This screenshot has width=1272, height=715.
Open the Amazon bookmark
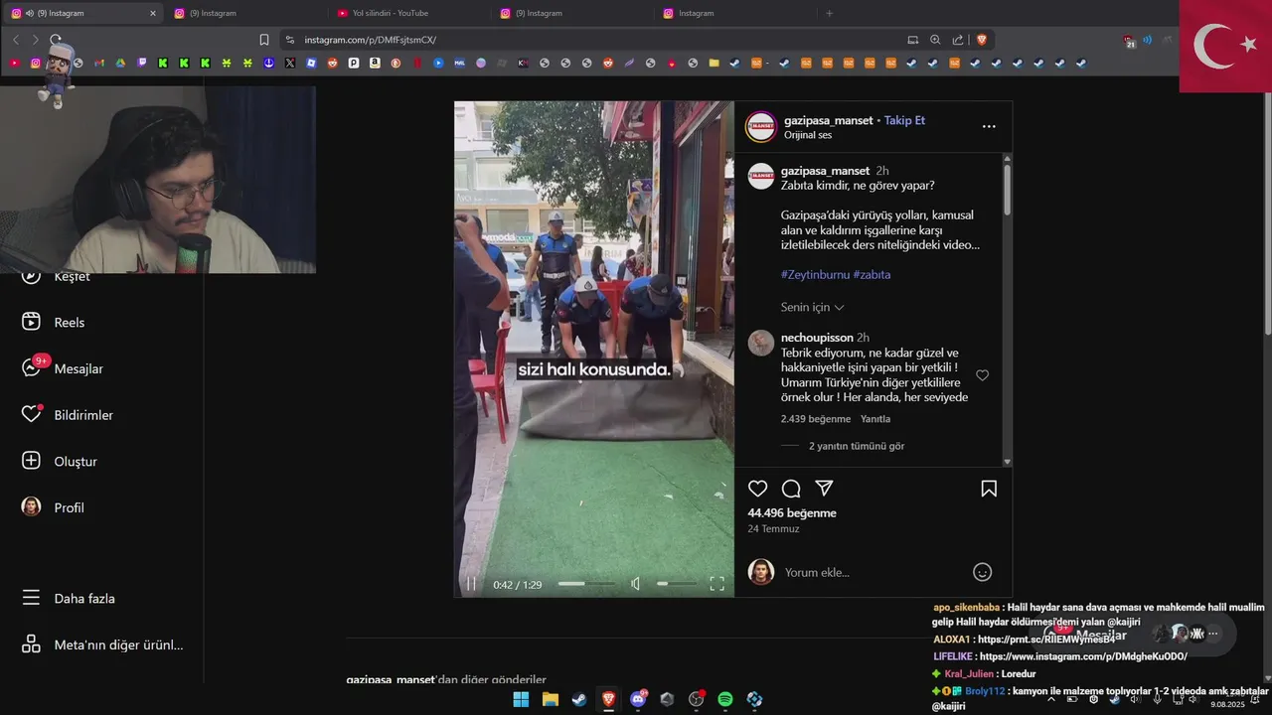click(375, 63)
